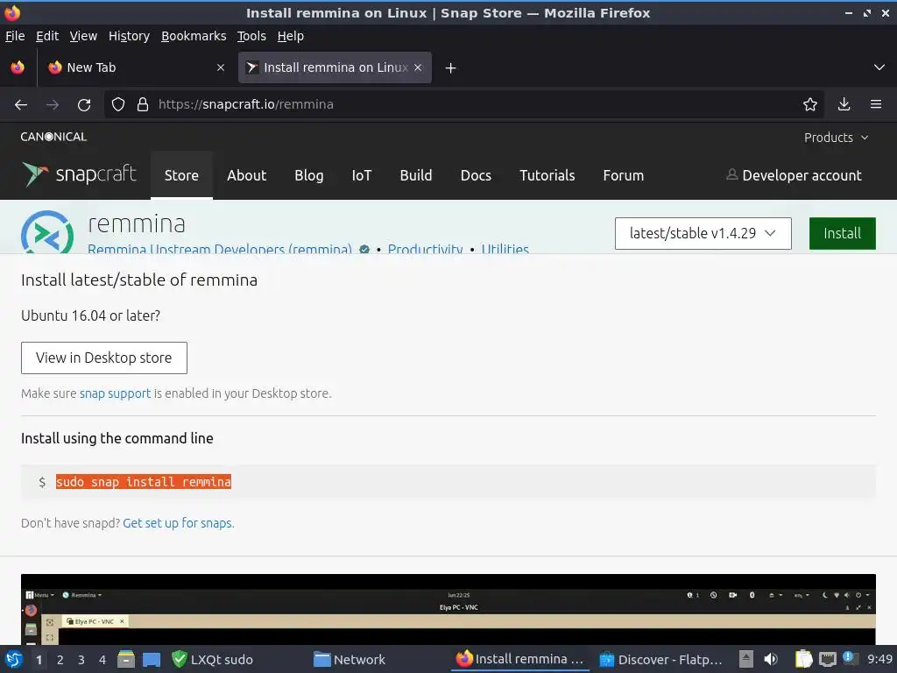The width and height of the screenshot is (897, 673).
Task: Open Firefox application menu (hamburger)
Action: tap(876, 104)
